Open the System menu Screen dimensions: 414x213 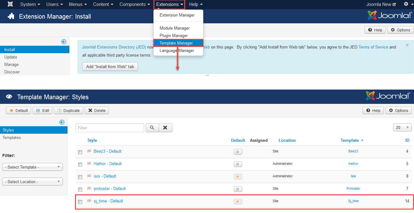30,4
